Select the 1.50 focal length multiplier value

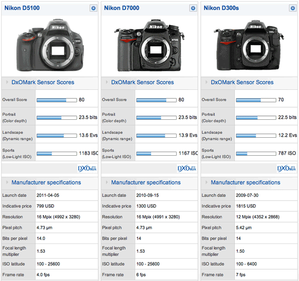coord(240,251)
